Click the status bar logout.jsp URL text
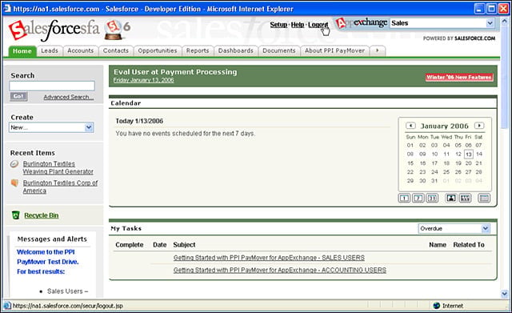Screen dimensions: 512x313 67,306
